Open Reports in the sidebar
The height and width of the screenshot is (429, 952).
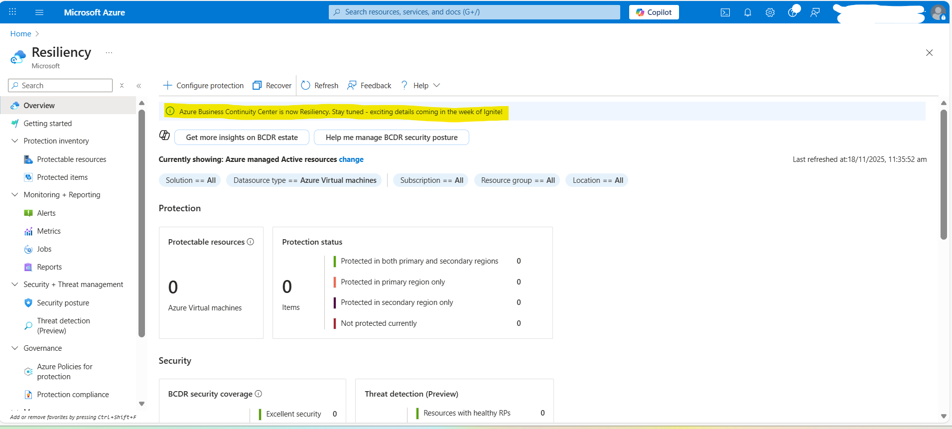49,267
